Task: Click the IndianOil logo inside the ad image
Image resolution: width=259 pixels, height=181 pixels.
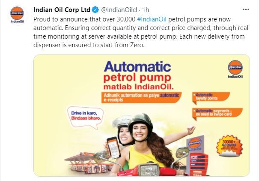Action: (235, 69)
